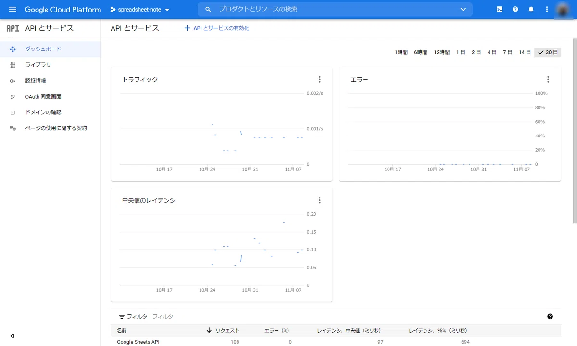Select the 1時間 time range
Viewport: 577px width, 346px height.
coord(401,52)
